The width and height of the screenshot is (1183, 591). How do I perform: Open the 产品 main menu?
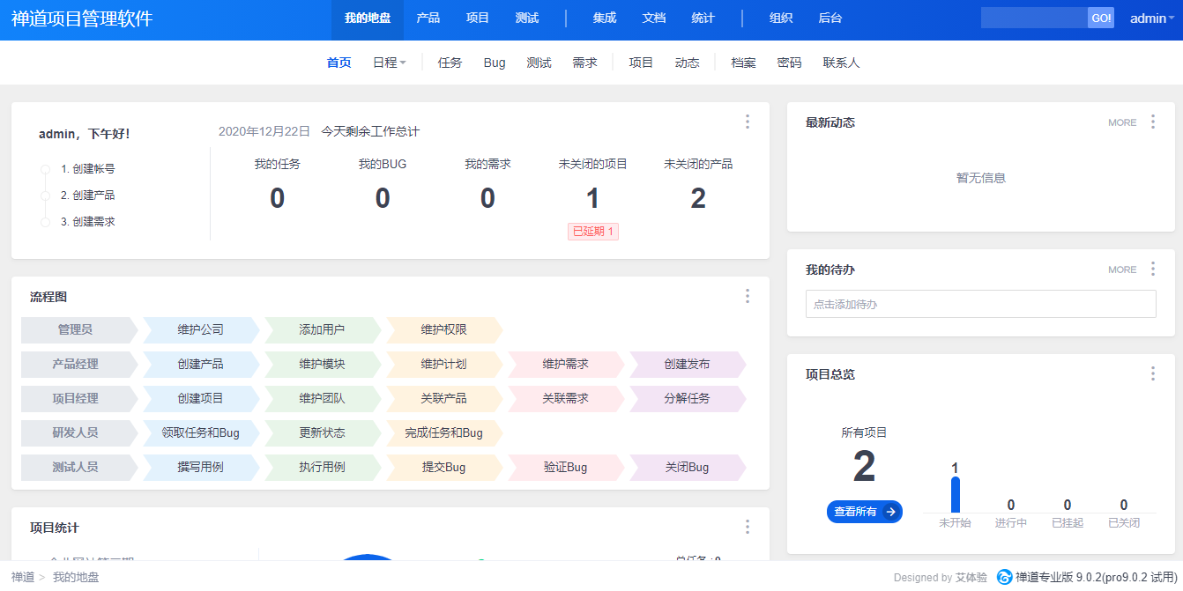pos(428,18)
